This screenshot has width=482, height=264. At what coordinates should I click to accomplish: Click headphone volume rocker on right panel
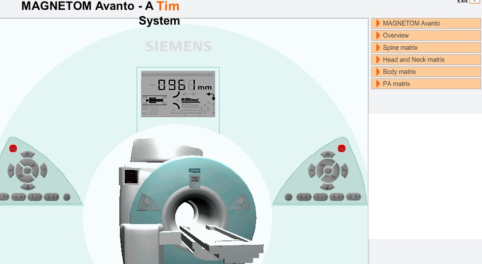pos(320,197)
